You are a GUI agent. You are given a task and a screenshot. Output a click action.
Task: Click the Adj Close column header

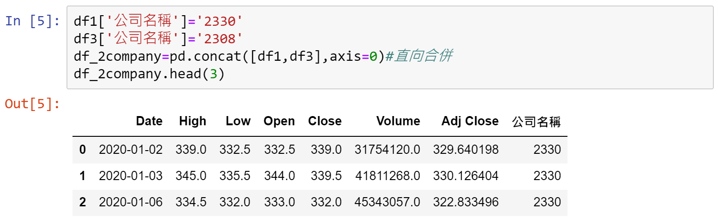[470, 121]
